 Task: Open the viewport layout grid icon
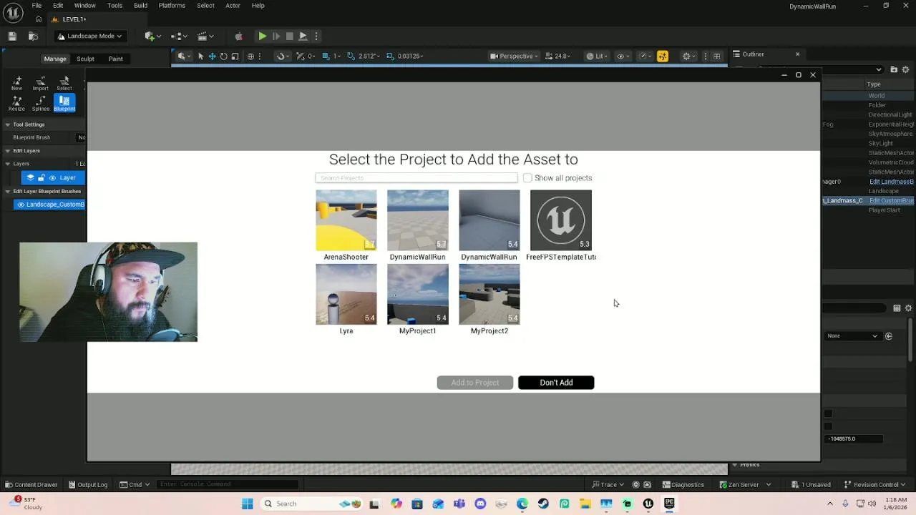coord(716,56)
